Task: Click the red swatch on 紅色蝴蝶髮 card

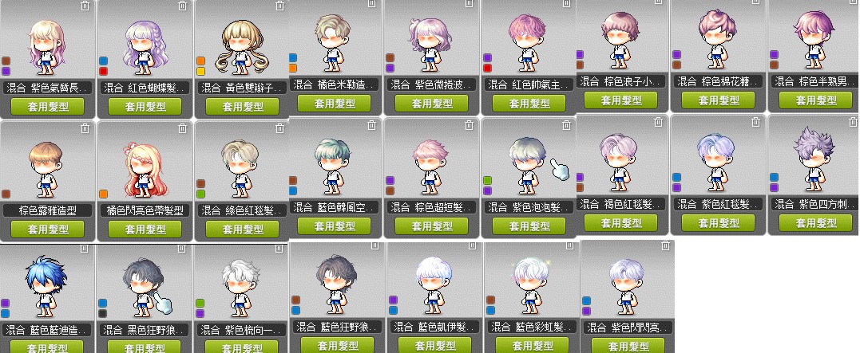Action: 103,71
